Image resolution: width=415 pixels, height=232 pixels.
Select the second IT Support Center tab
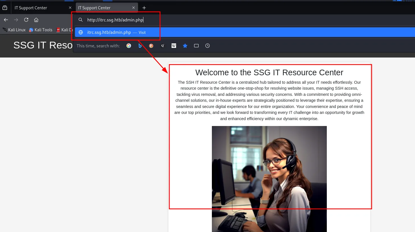[107, 8]
